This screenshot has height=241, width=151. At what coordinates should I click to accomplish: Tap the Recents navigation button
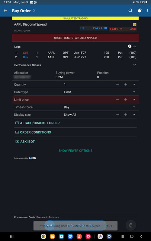point(122,236)
